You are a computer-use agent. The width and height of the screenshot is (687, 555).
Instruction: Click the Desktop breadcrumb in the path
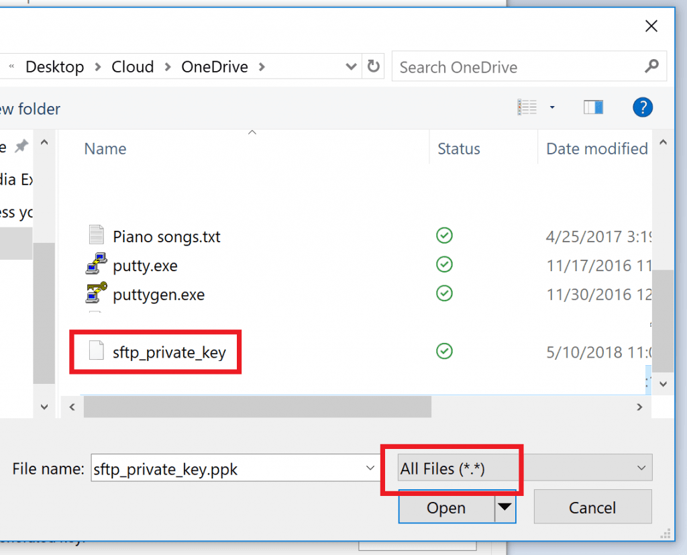[54, 67]
